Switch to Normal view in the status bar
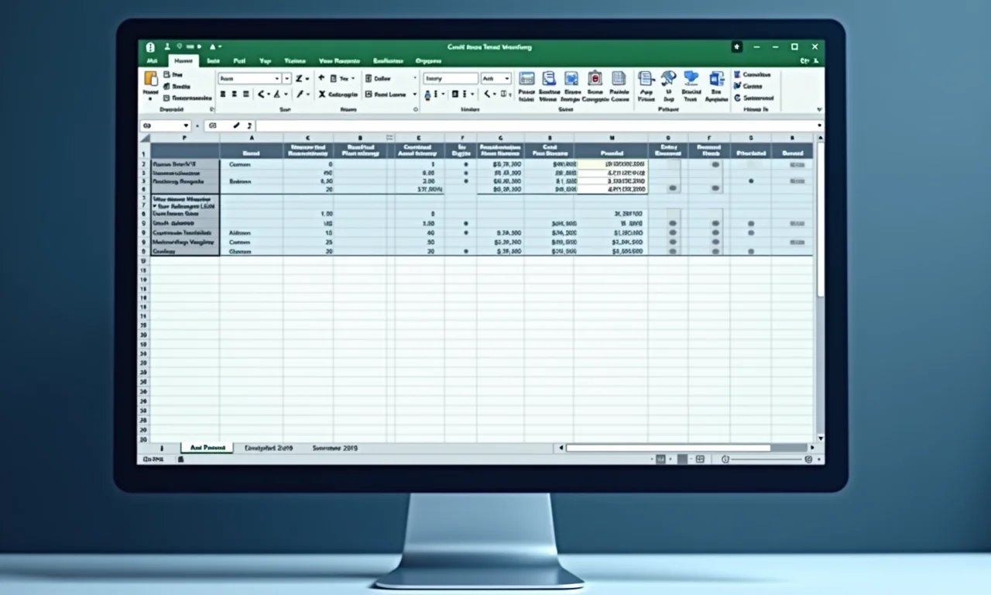991x595 pixels. [x=660, y=459]
